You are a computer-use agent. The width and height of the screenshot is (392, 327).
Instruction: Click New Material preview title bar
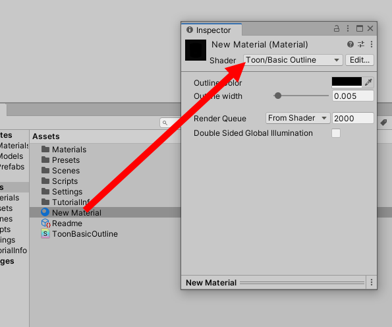point(273,282)
